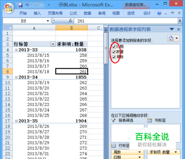Select cell with value 1038
This screenshot has width=185, height=159.
tap(71, 50)
